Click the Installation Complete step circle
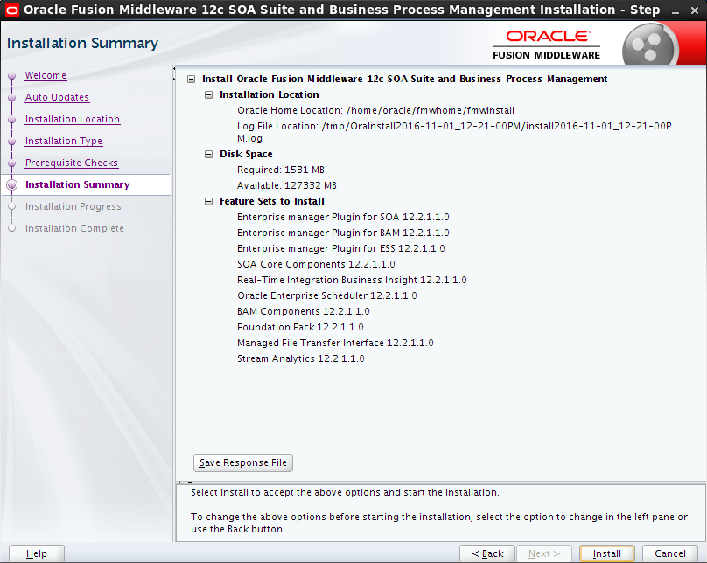 pyautogui.click(x=10, y=228)
